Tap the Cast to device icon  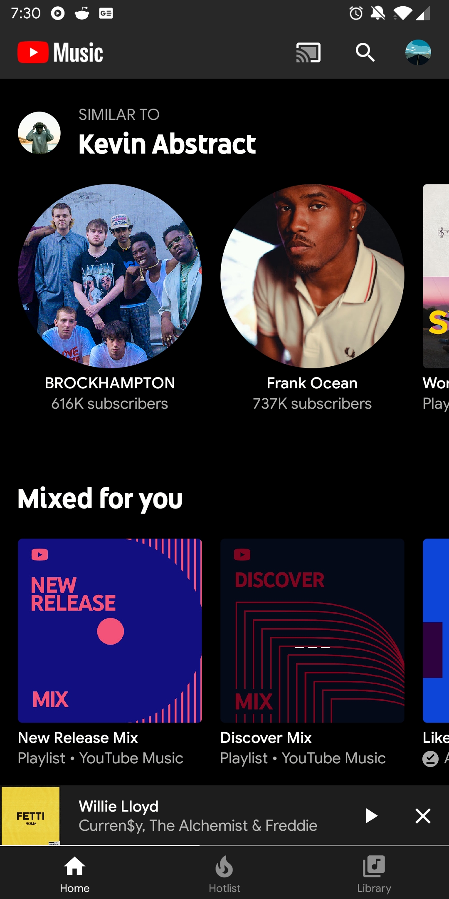click(x=308, y=52)
